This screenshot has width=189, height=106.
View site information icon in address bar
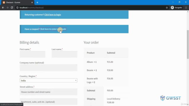17,8
